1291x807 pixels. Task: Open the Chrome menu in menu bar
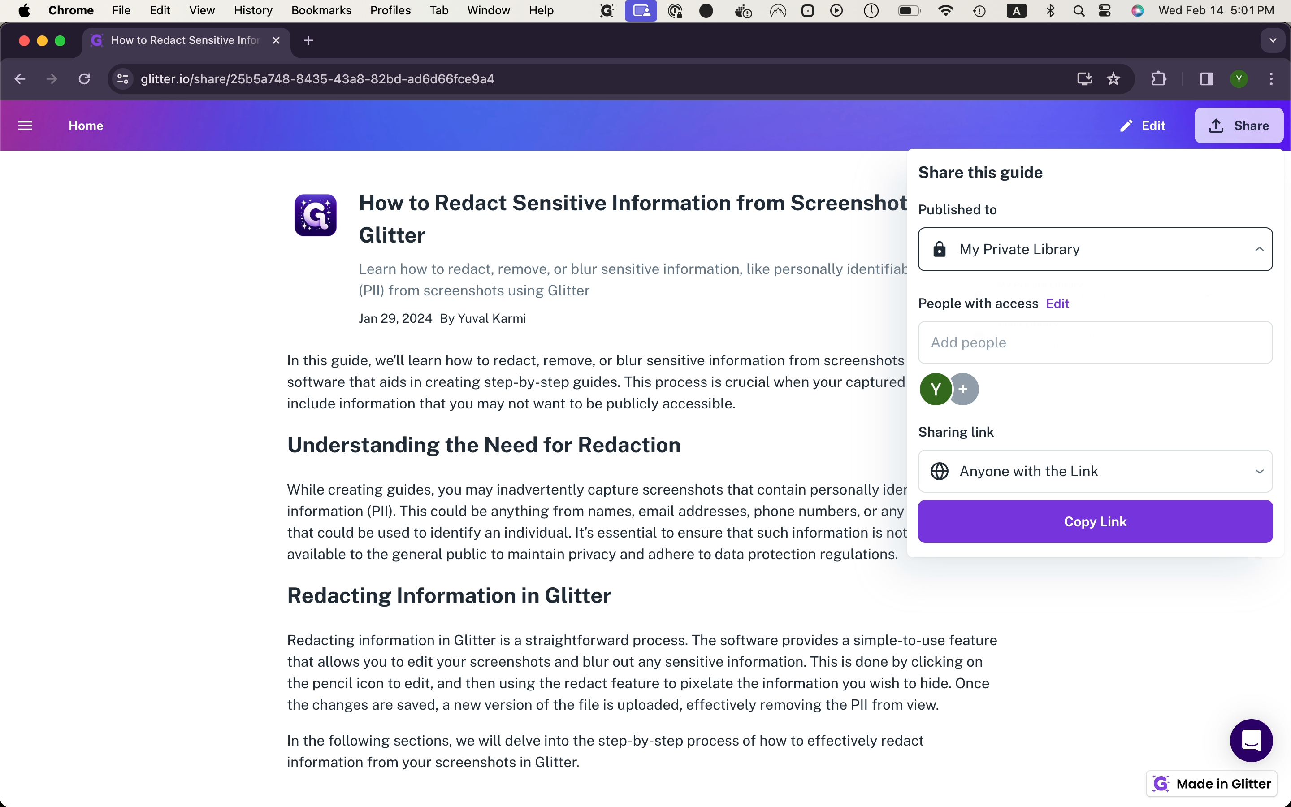click(x=71, y=10)
